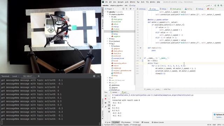Click the CRLF line separator in status bar
The height and width of the screenshot is (126, 224).
214,125
